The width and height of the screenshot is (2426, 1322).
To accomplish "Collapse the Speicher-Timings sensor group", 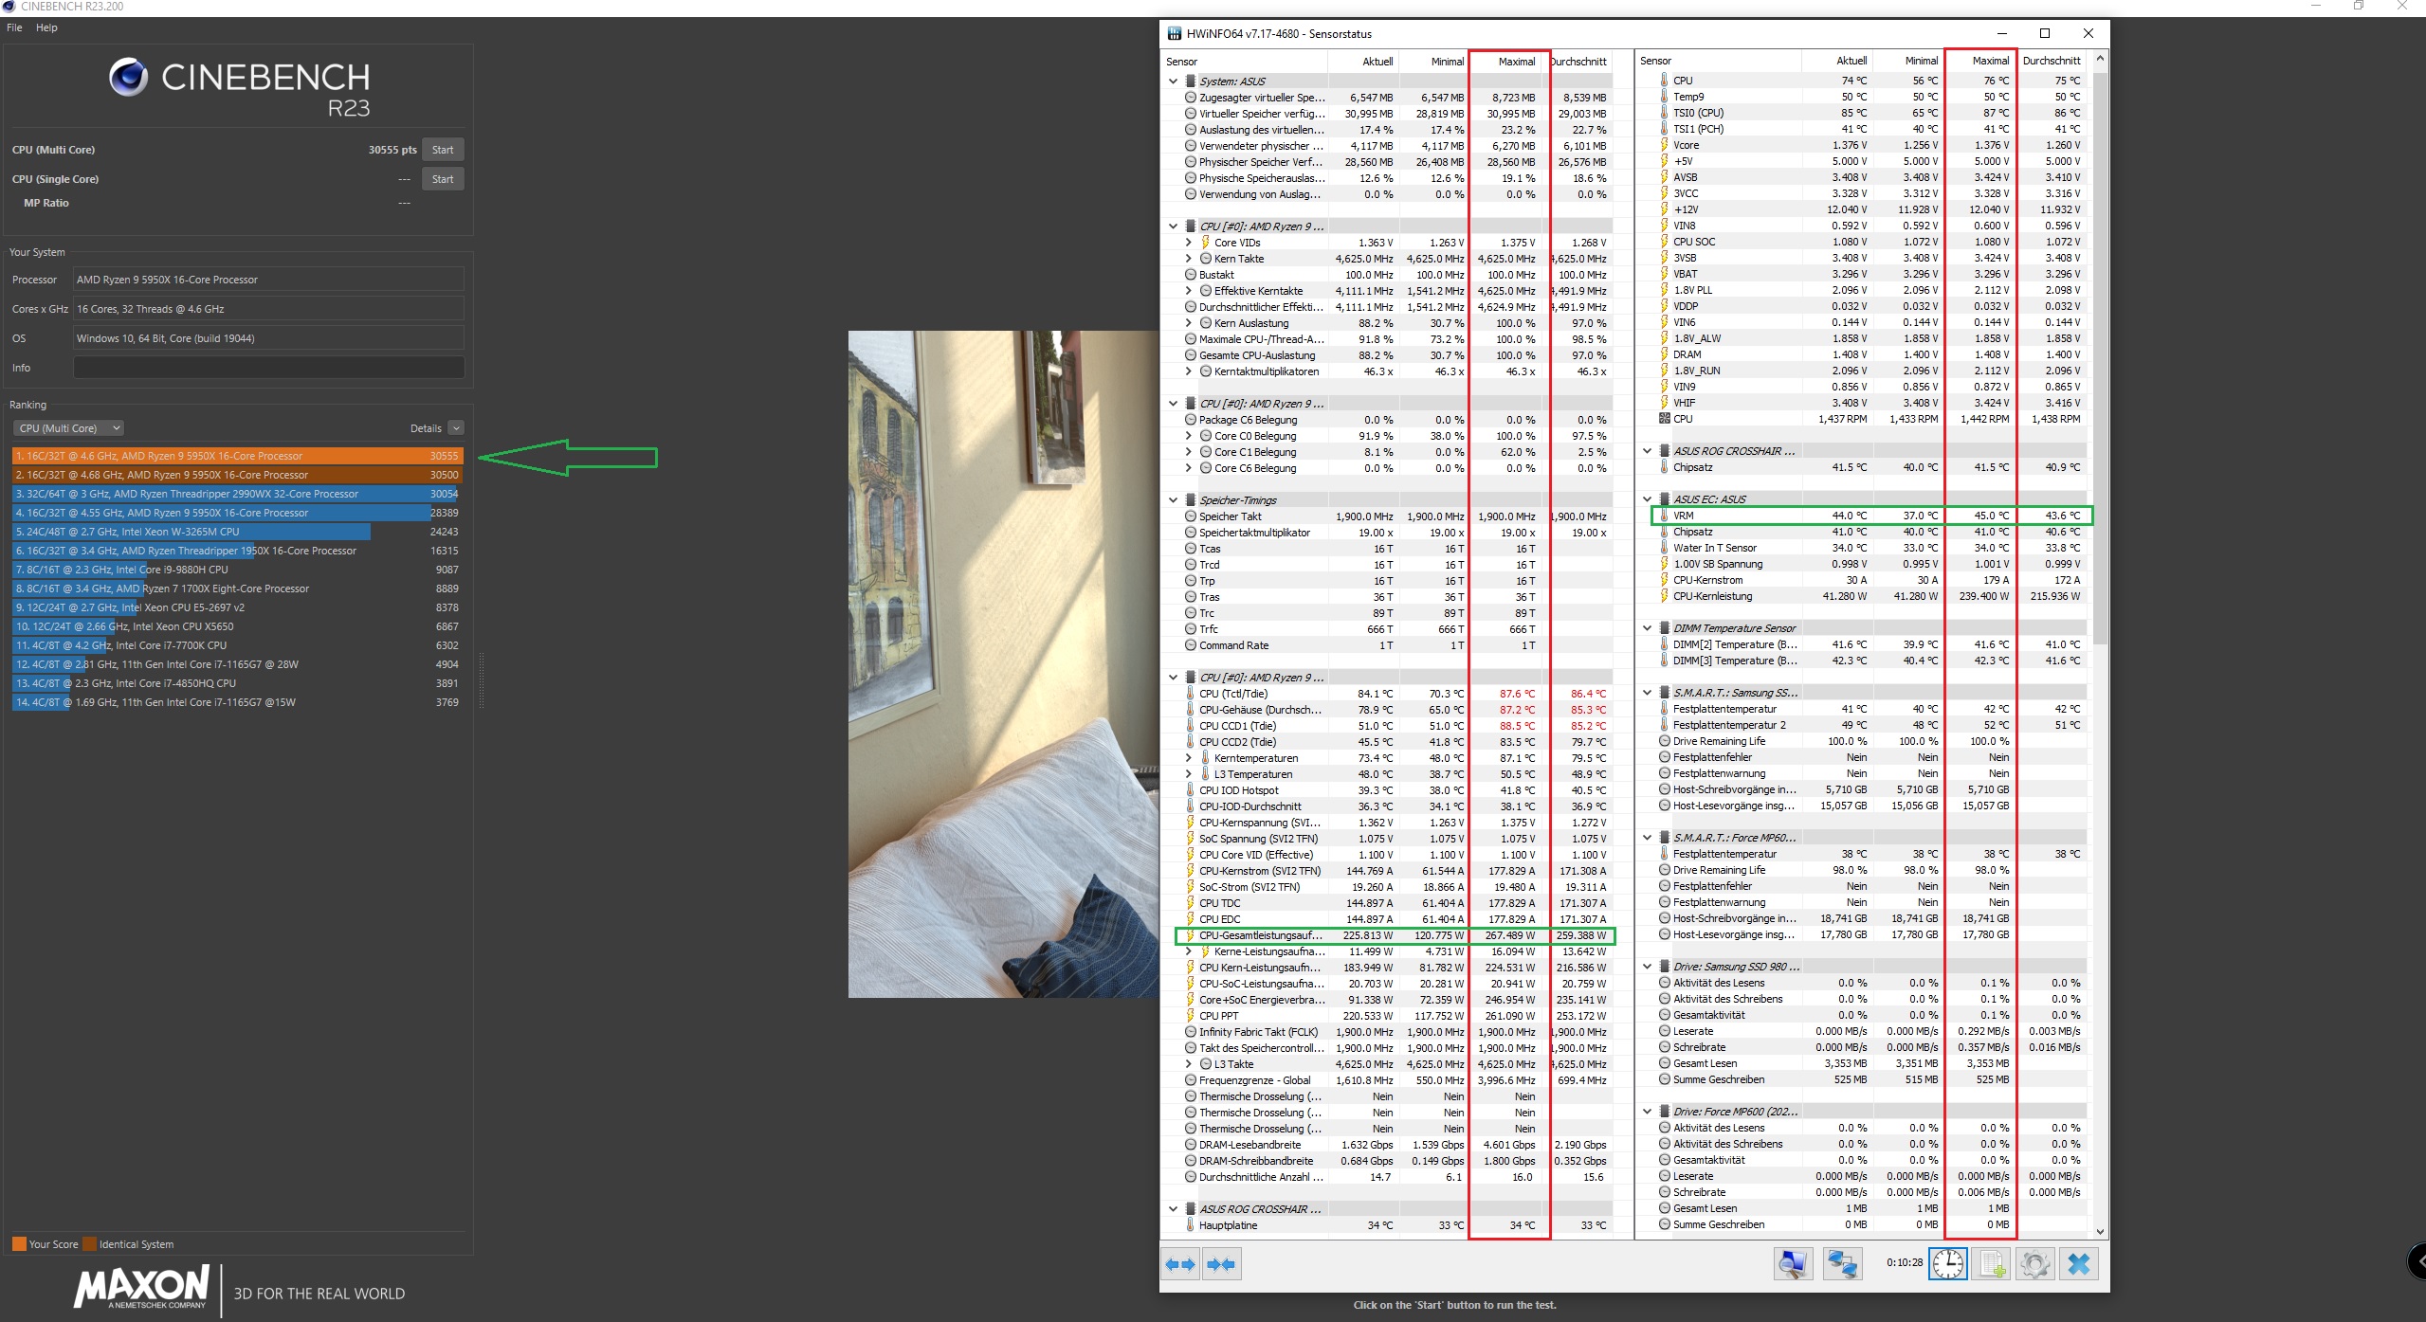I will coord(1173,500).
